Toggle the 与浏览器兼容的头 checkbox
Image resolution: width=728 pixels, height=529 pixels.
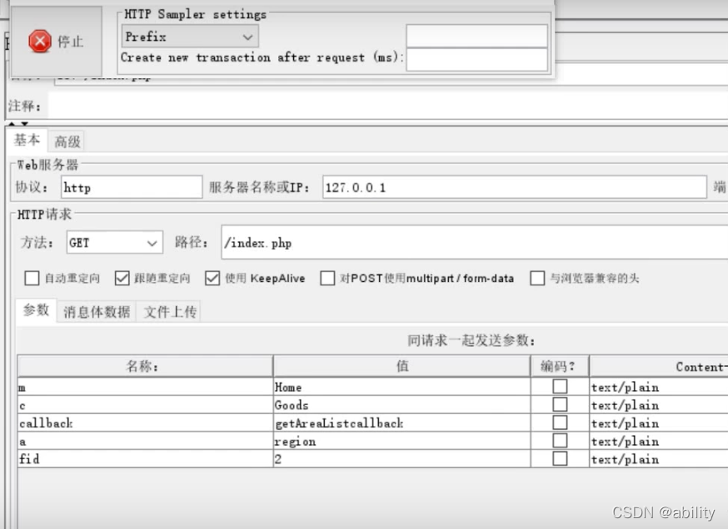coord(537,278)
